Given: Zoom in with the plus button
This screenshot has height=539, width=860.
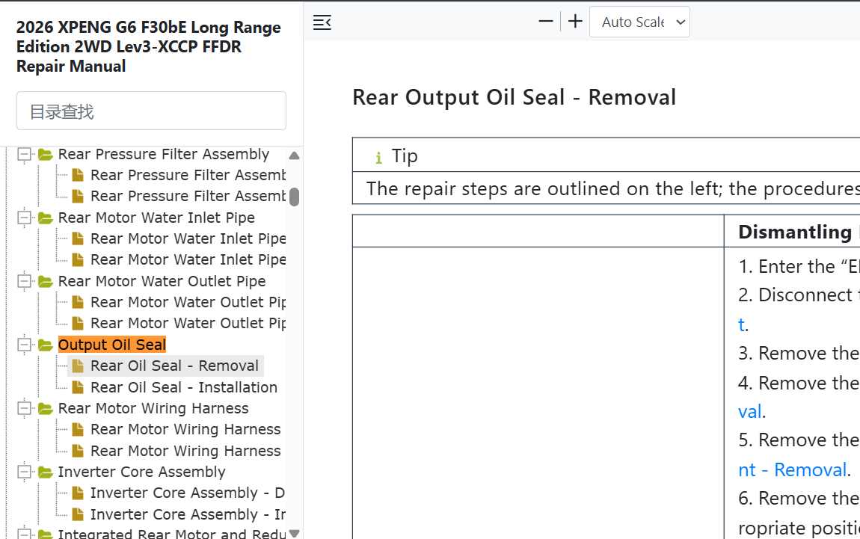Looking at the screenshot, I should click(575, 22).
